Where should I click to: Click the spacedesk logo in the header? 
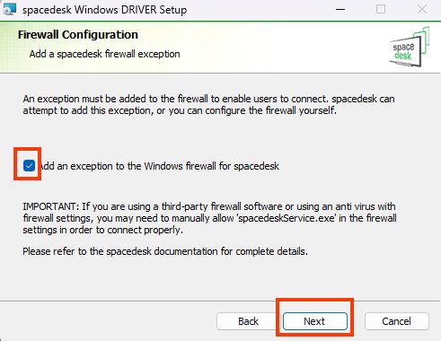(410, 47)
